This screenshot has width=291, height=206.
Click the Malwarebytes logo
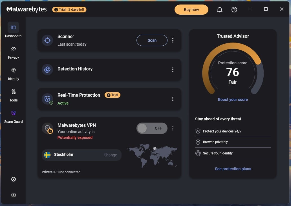[27, 9]
